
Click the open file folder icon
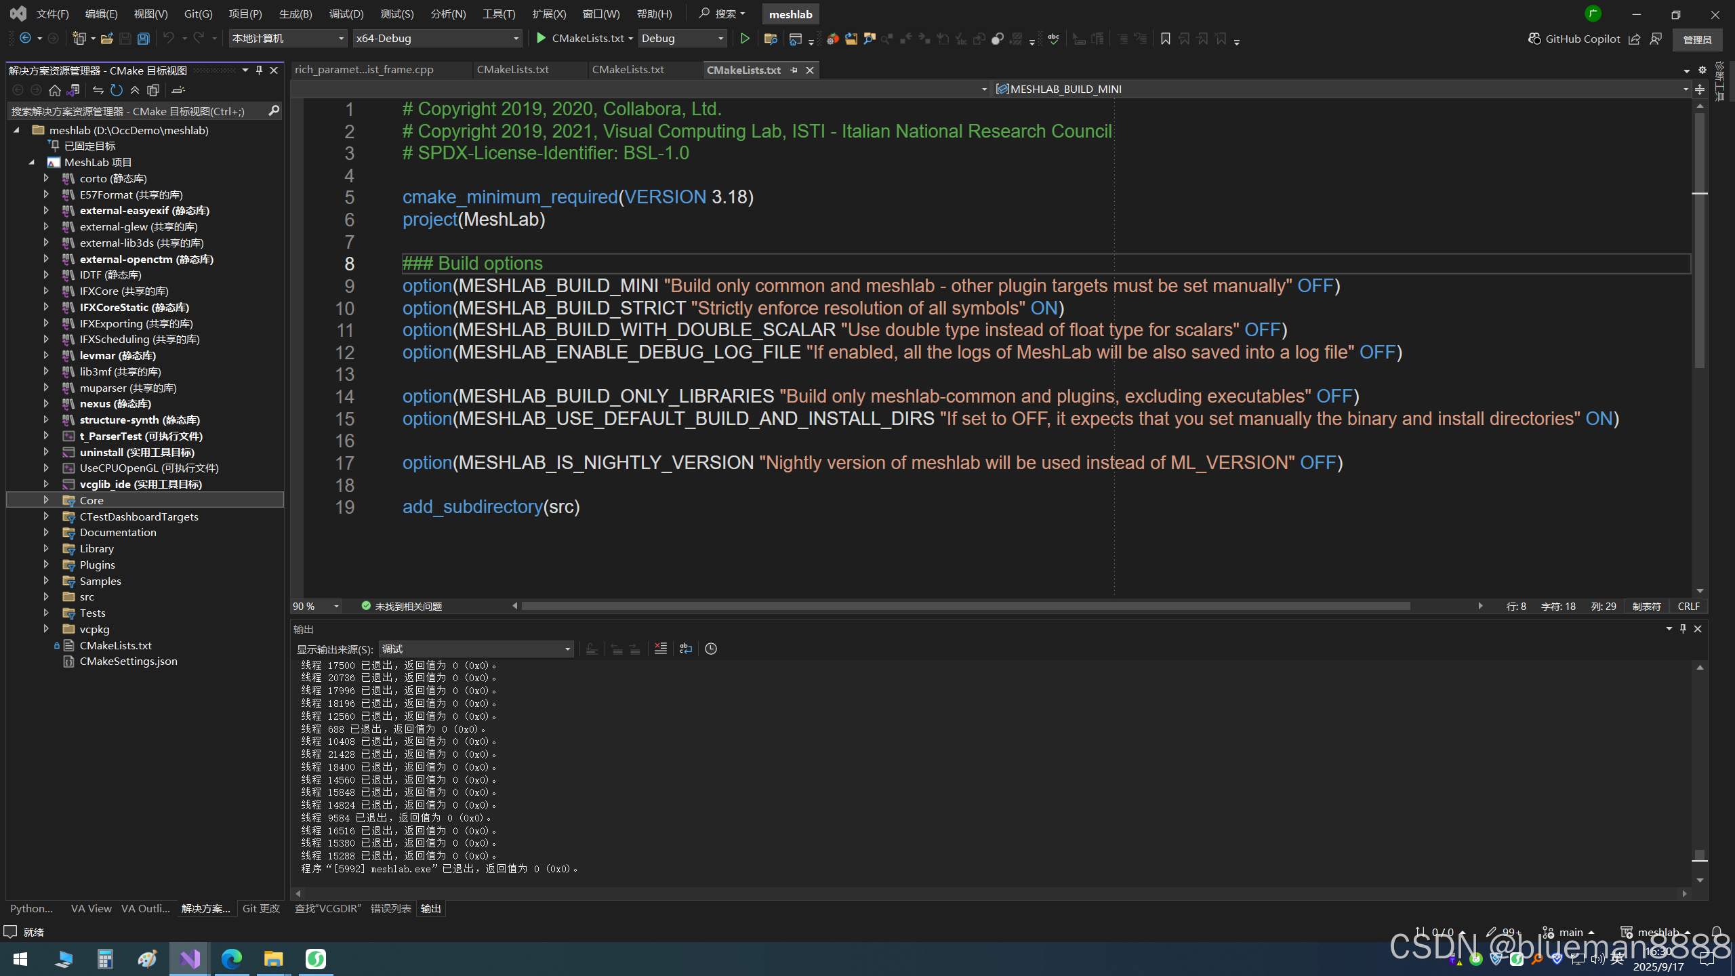tap(106, 39)
